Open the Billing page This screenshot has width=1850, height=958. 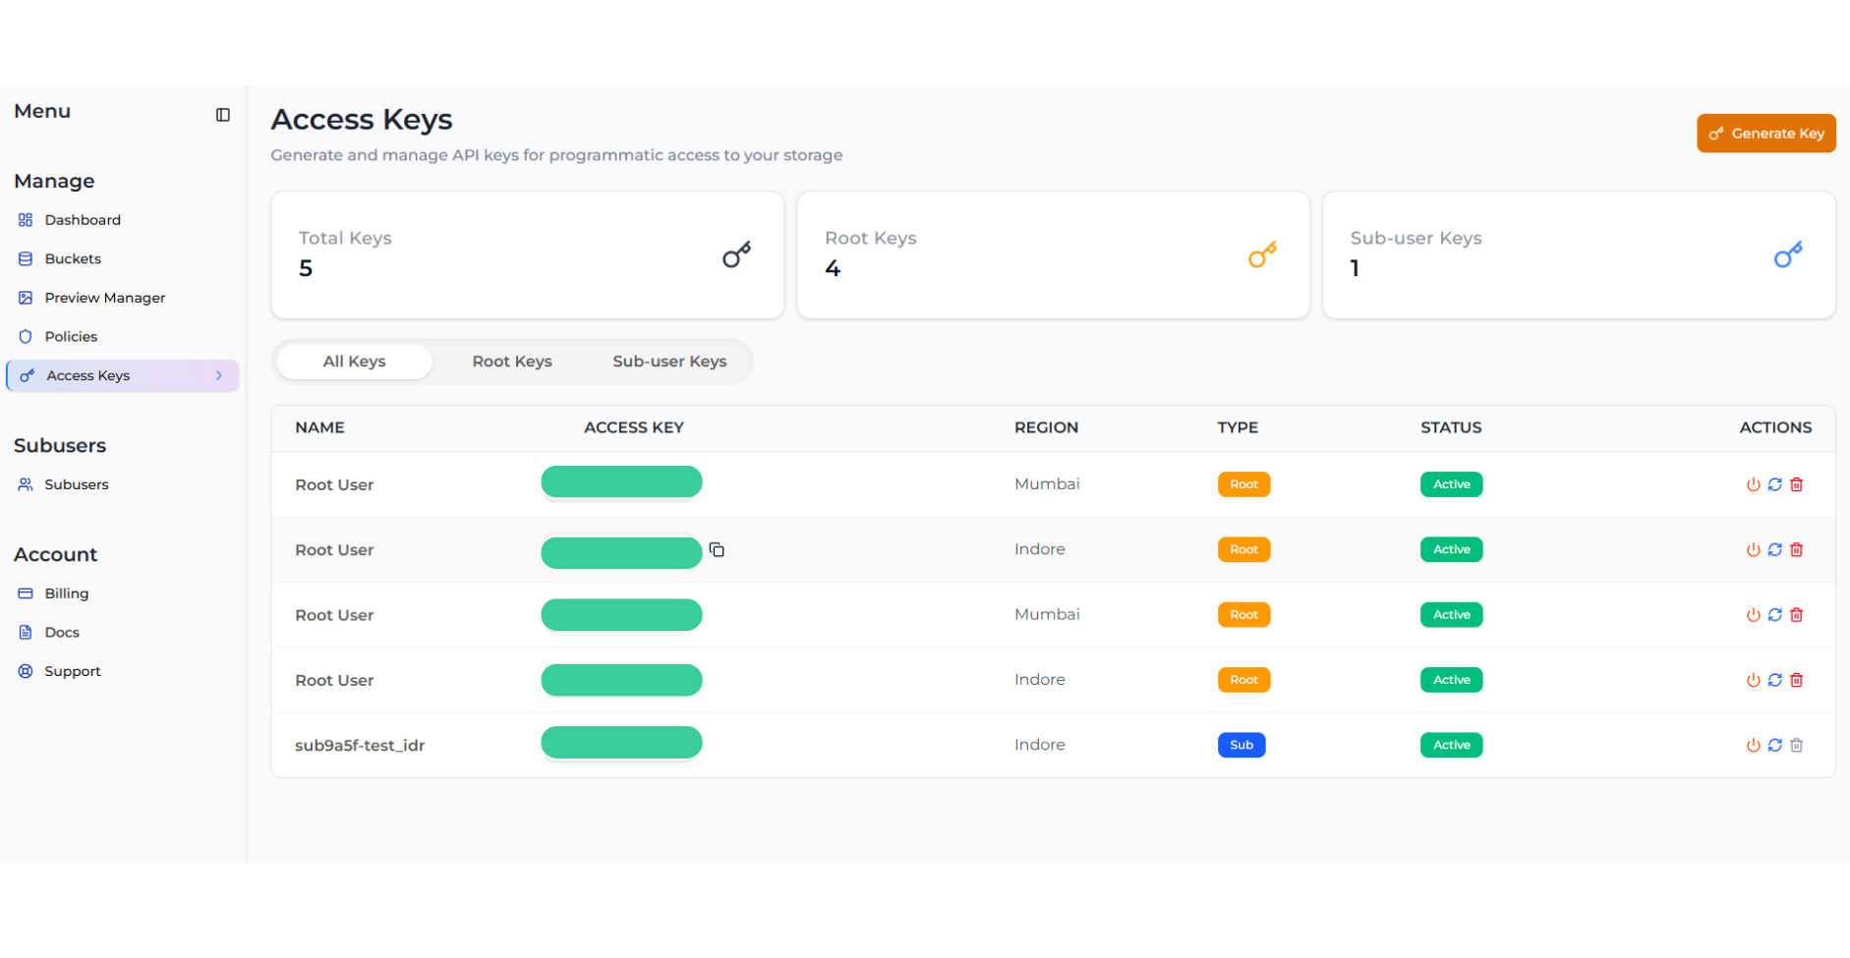click(x=66, y=593)
